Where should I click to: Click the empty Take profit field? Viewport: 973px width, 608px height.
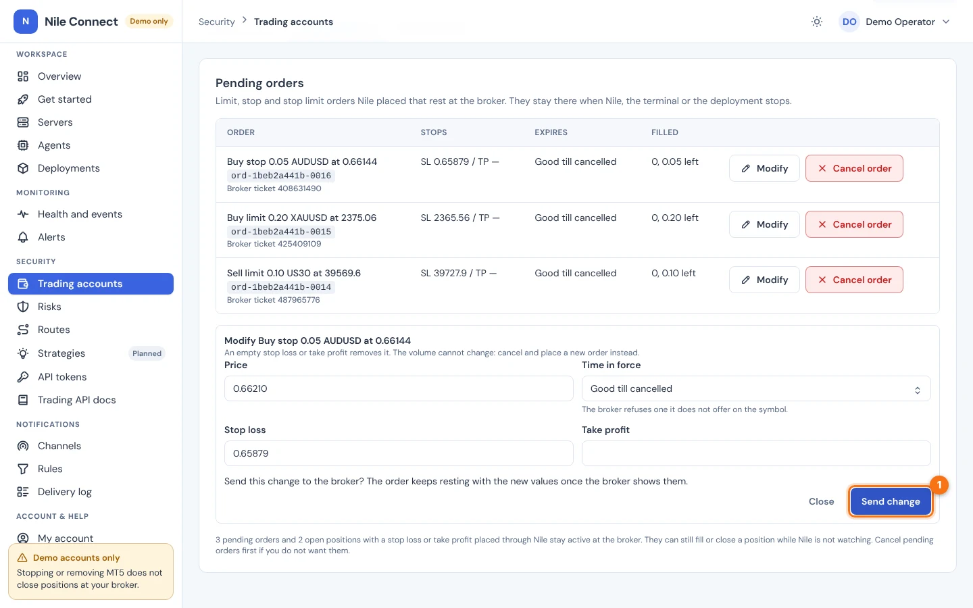756,453
